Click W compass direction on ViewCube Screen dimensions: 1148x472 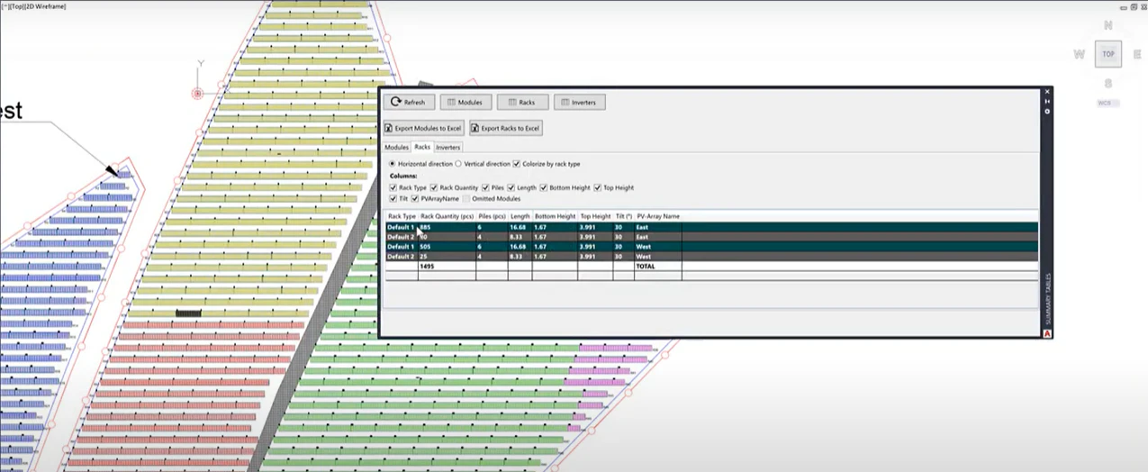1079,54
